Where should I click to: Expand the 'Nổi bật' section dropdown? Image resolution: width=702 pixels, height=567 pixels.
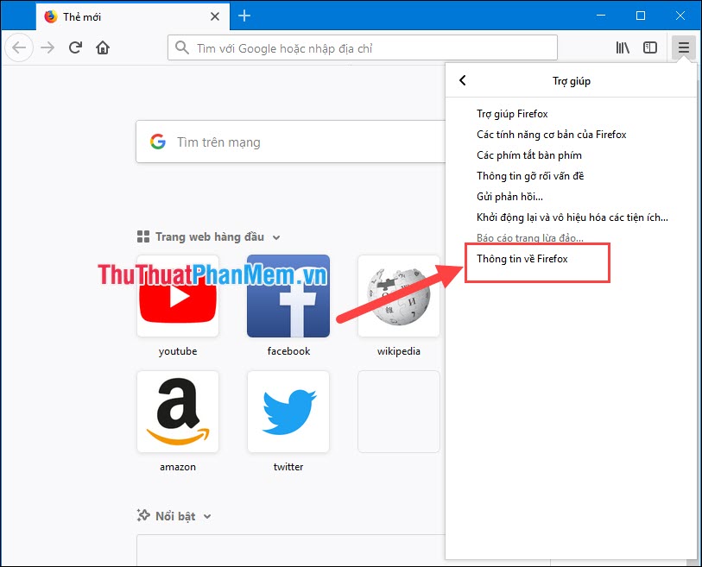click(207, 515)
